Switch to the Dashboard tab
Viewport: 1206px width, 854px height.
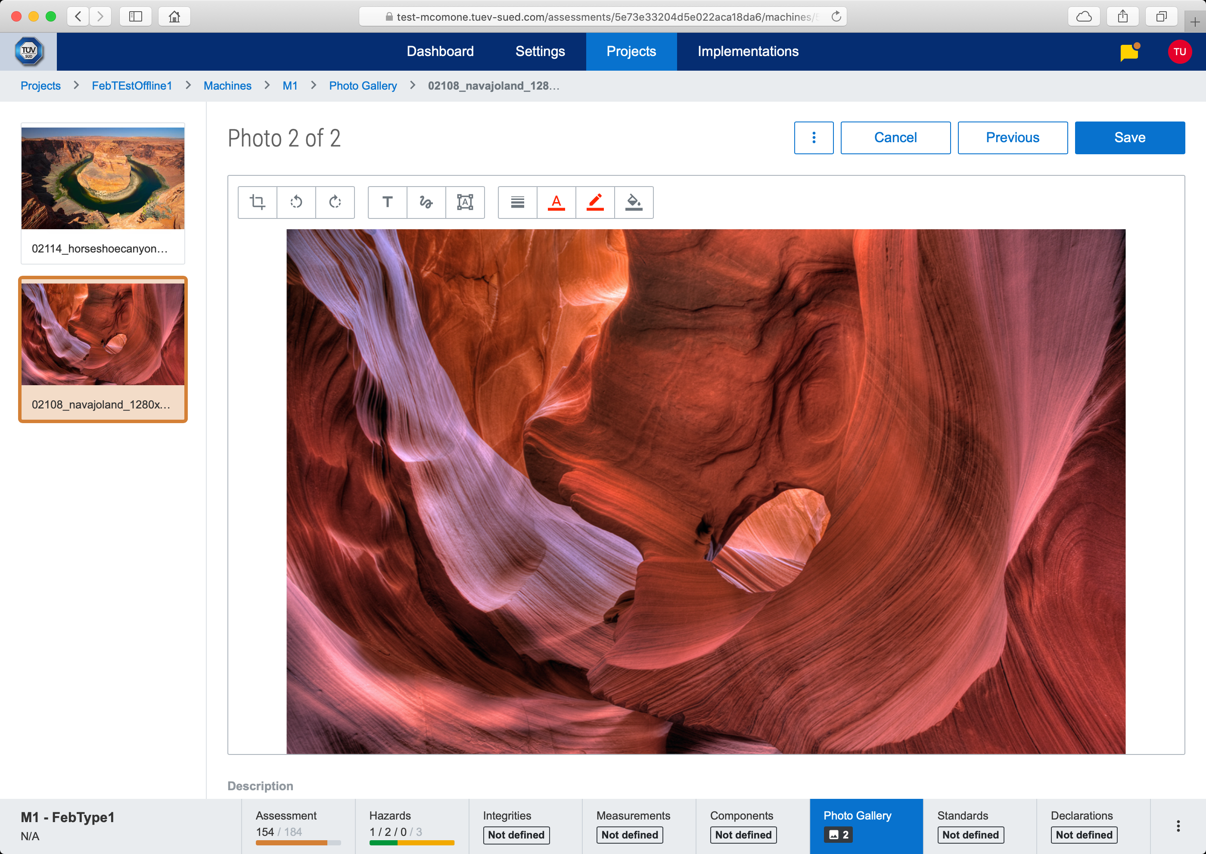(x=440, y=52)
